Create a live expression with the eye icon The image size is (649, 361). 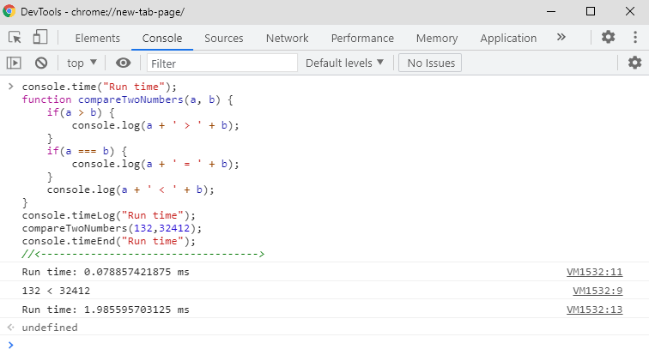(124, 63)
